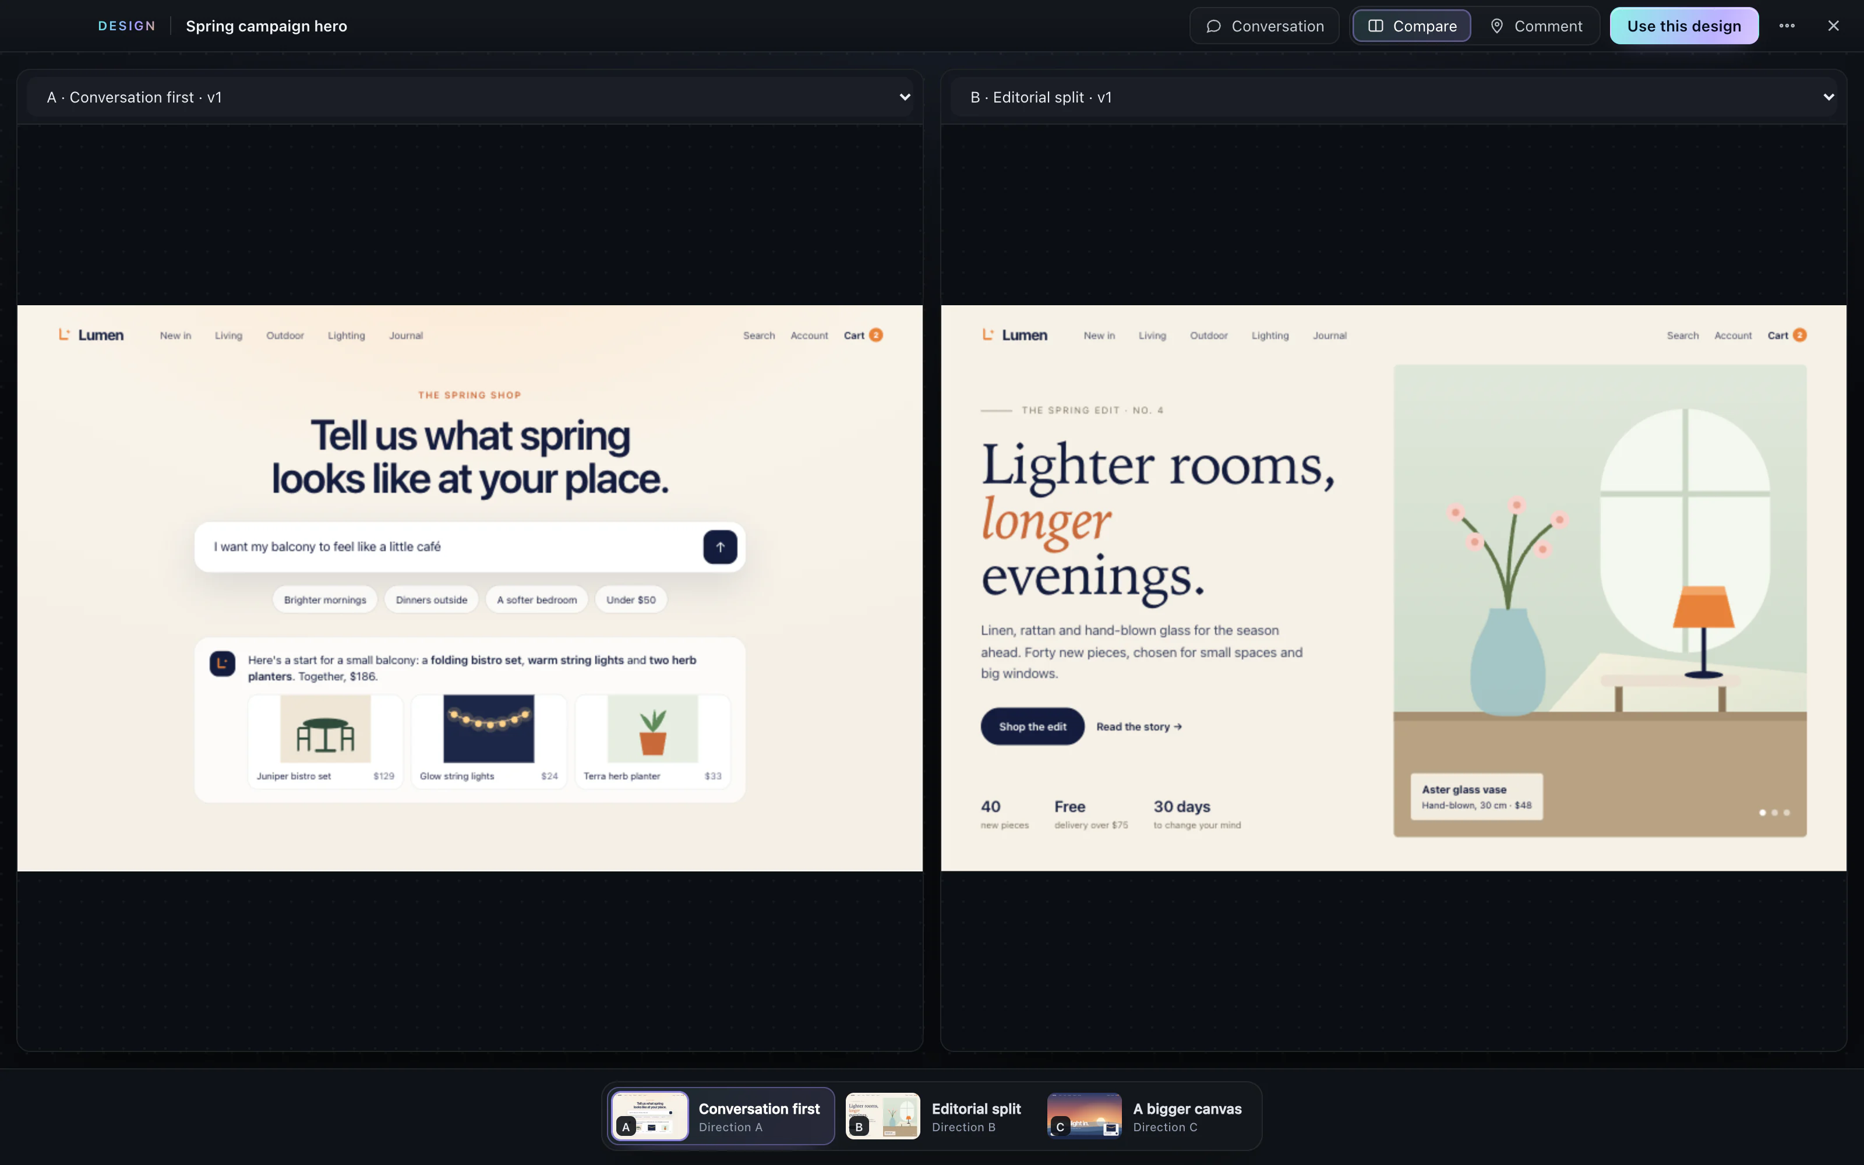Follow the Read the story link

(x=1138, y=726)
